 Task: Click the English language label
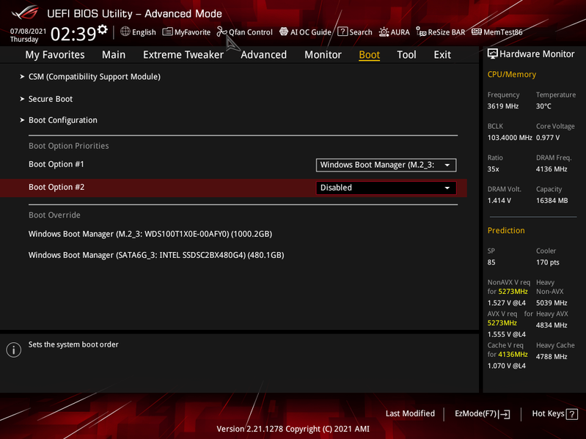(x=144, y=32)
